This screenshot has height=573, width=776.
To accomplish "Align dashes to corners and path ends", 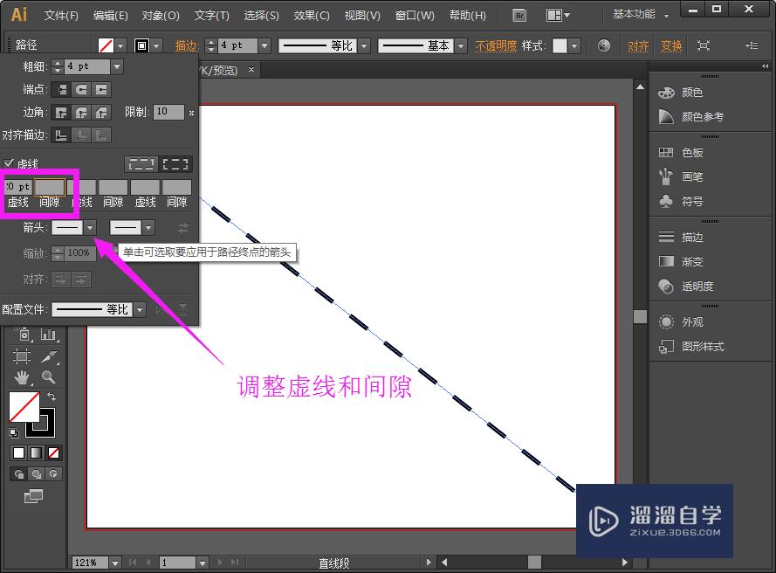I will 175,164.
